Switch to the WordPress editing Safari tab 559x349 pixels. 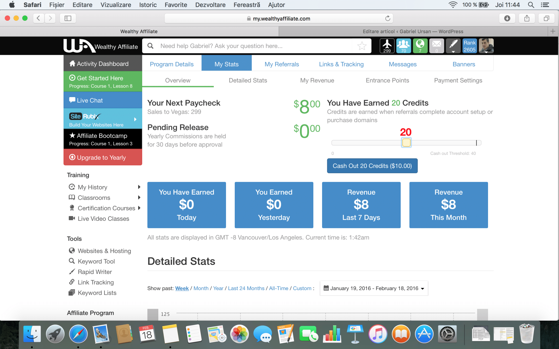[x=413, y=31]
